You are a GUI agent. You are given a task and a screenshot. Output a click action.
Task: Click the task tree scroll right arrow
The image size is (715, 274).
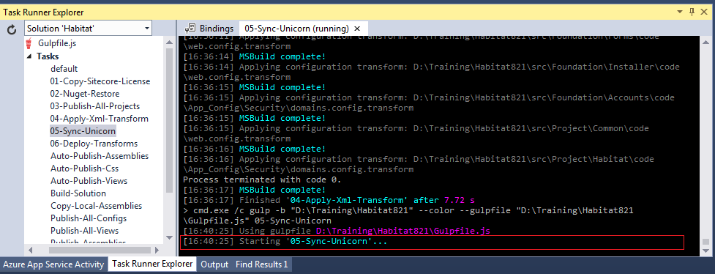(157, 250)
